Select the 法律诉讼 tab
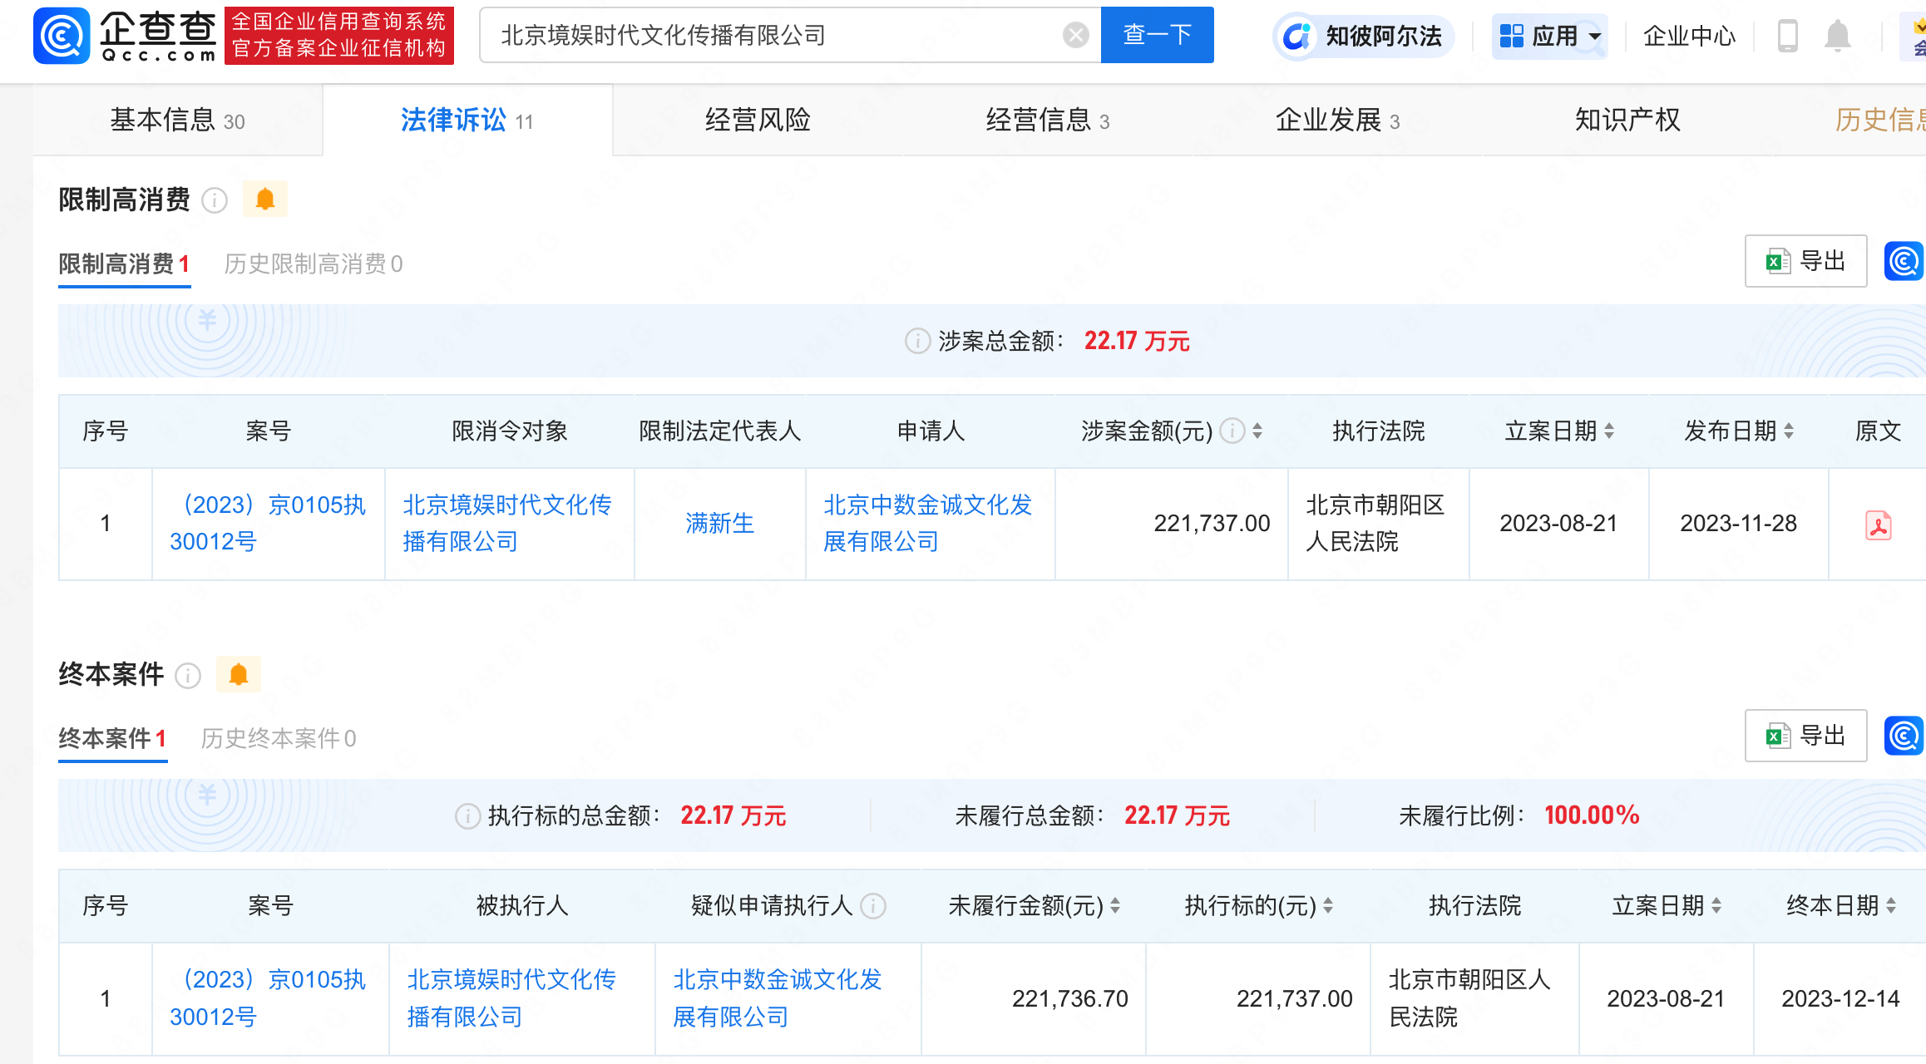 467,121
